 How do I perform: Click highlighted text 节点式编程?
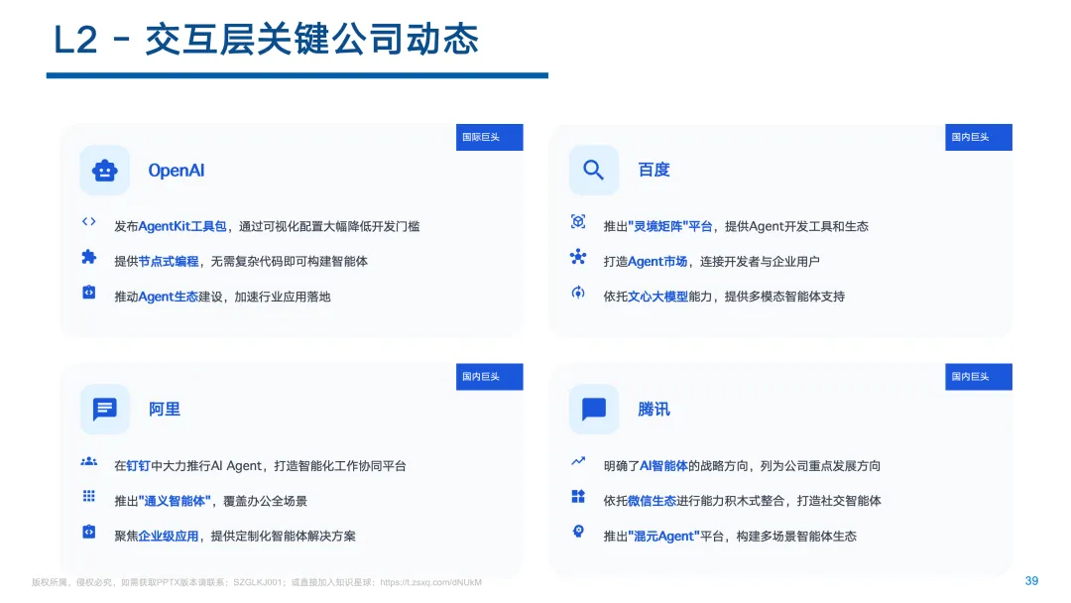tap(169, 262)
